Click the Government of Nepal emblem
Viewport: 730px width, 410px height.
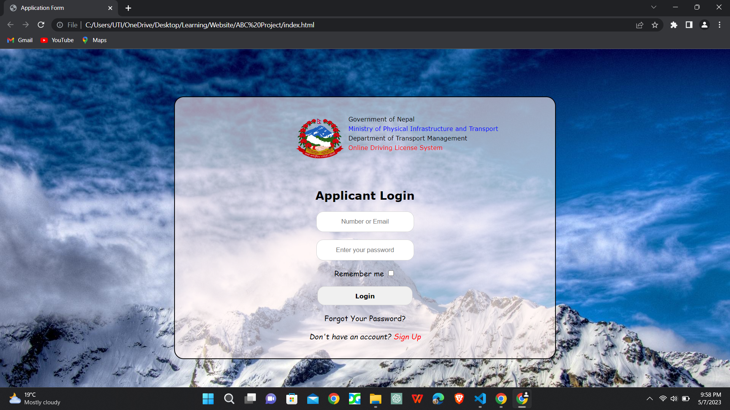coord(320,138)
